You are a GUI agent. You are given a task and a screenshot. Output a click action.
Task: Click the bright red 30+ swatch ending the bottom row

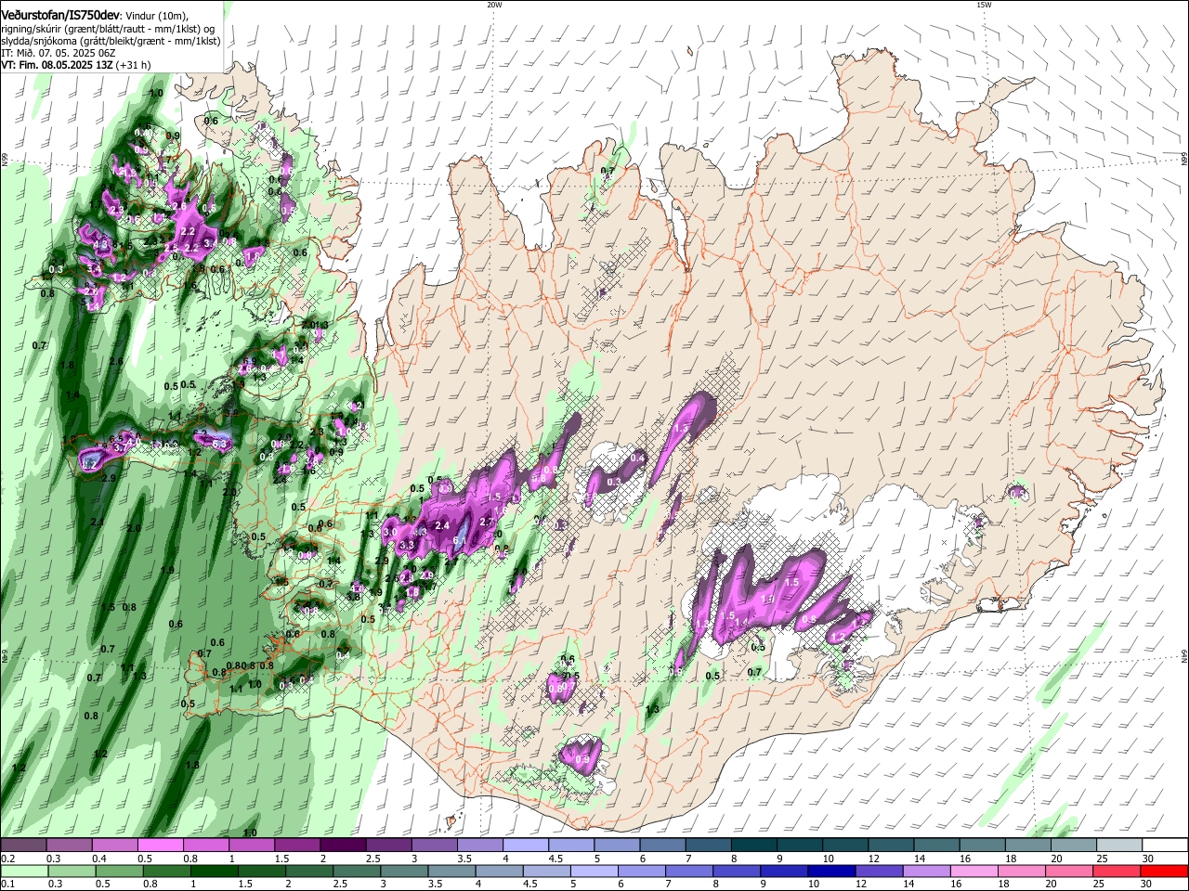pos(1163,871)
